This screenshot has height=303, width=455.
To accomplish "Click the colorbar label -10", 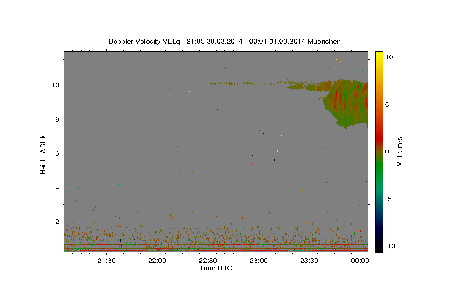I will click(390, 246).
